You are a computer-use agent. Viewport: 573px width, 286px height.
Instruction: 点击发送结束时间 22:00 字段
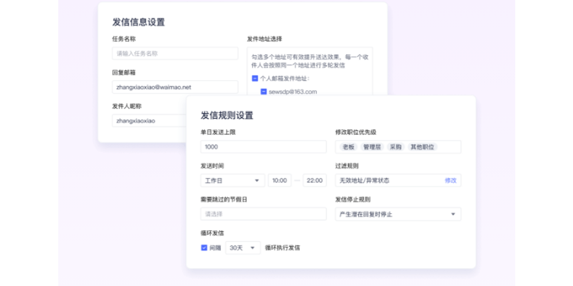click(314, 180)
